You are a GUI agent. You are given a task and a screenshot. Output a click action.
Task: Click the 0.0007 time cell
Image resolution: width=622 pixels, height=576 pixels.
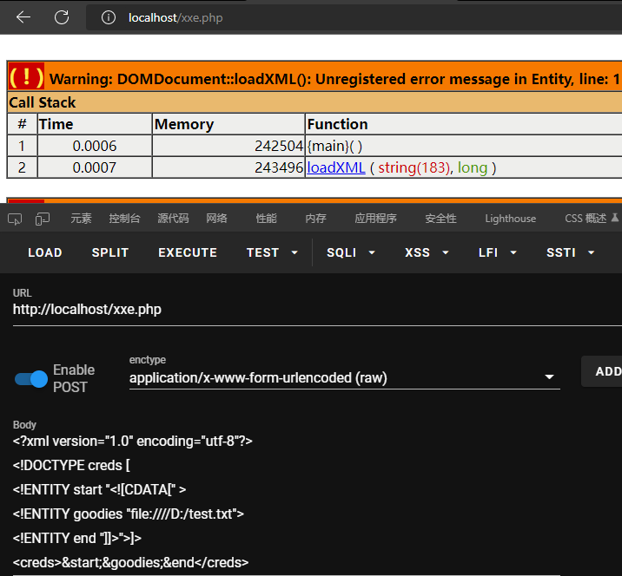tap(95, 167)
